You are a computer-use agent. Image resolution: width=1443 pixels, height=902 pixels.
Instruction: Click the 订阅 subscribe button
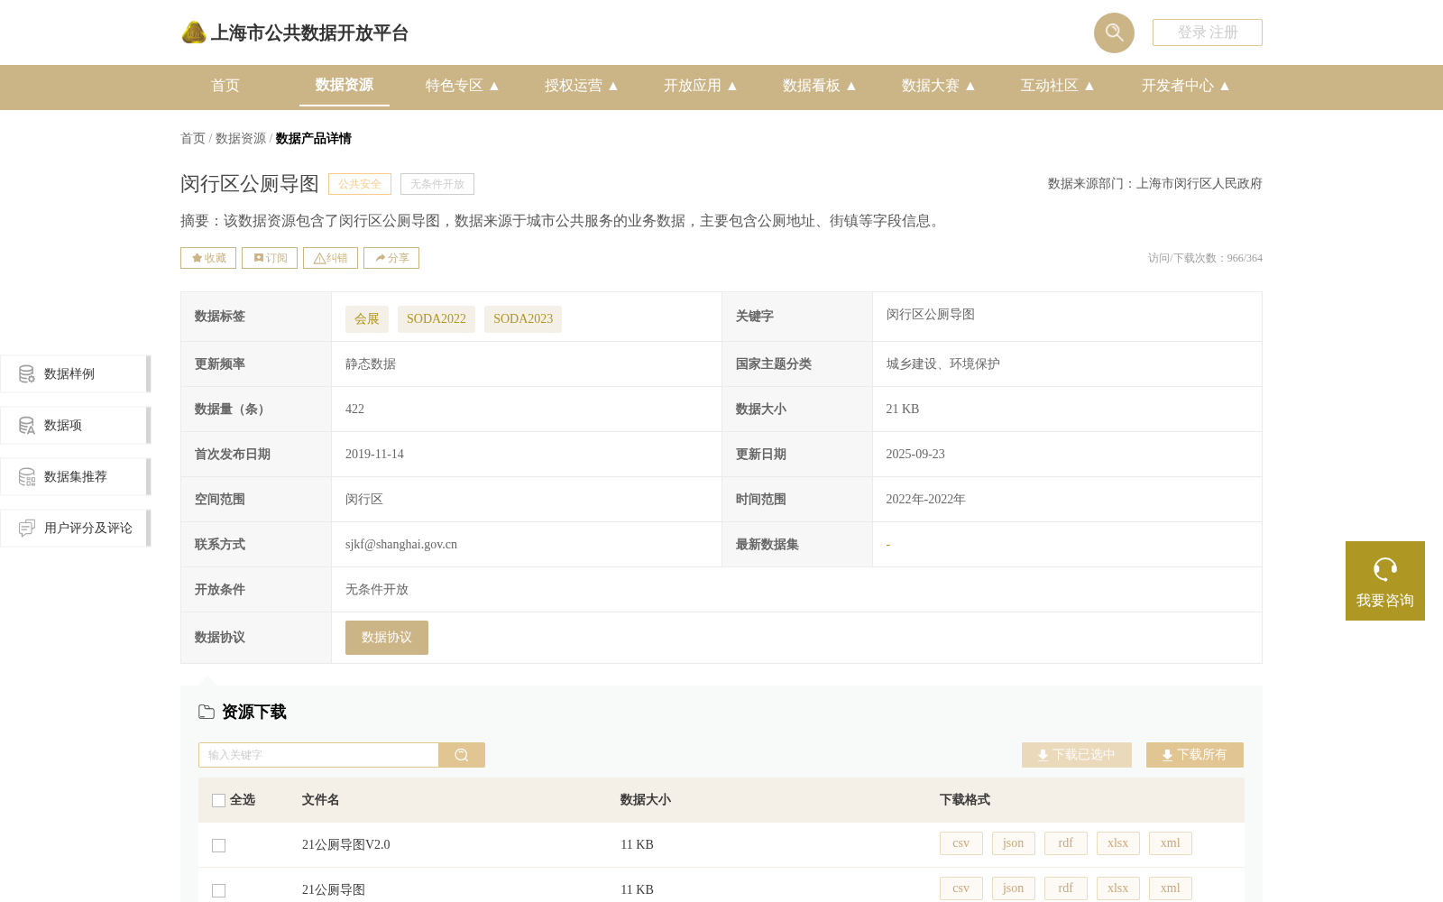coord(270,258)
